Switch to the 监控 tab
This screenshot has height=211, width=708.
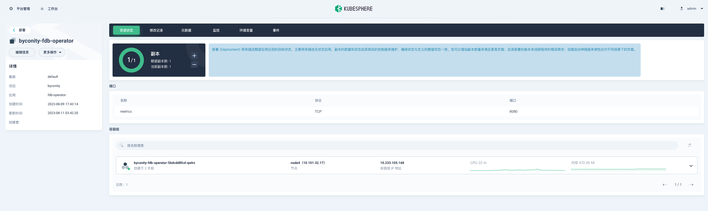pos(216,30)
